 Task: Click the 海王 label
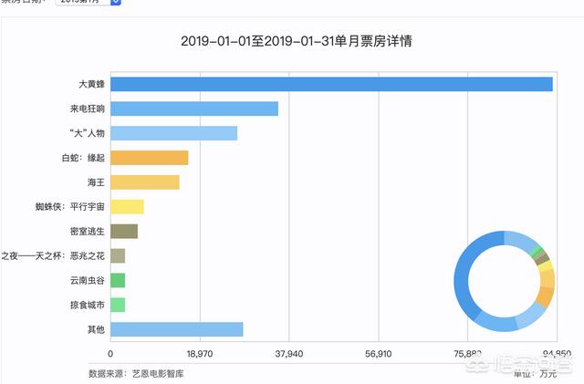(96, 182)
